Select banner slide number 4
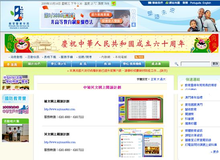This screenshot has height=160, width=220. coord(133,25)
